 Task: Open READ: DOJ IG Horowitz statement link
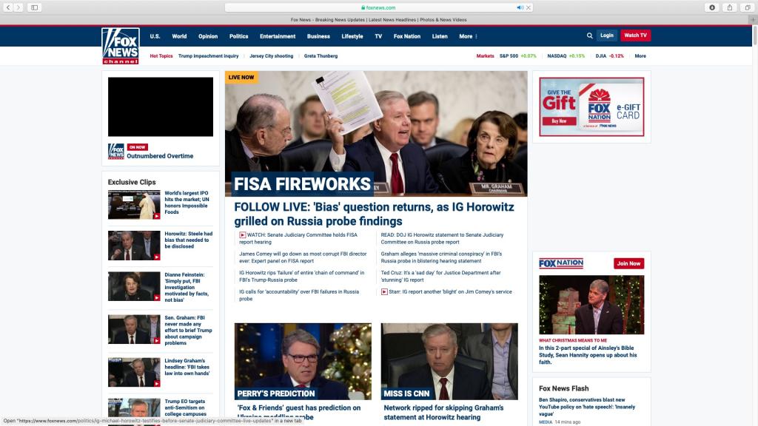click(x=442, y=238)
